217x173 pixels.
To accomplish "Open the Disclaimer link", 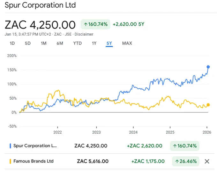I will point(84,34).
